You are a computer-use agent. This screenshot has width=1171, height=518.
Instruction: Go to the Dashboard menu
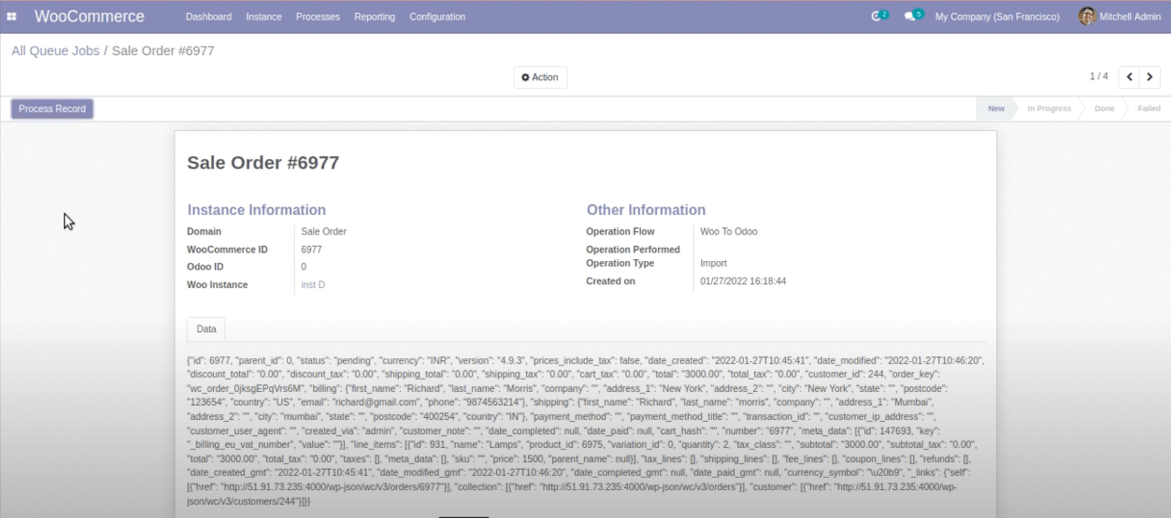208,17
